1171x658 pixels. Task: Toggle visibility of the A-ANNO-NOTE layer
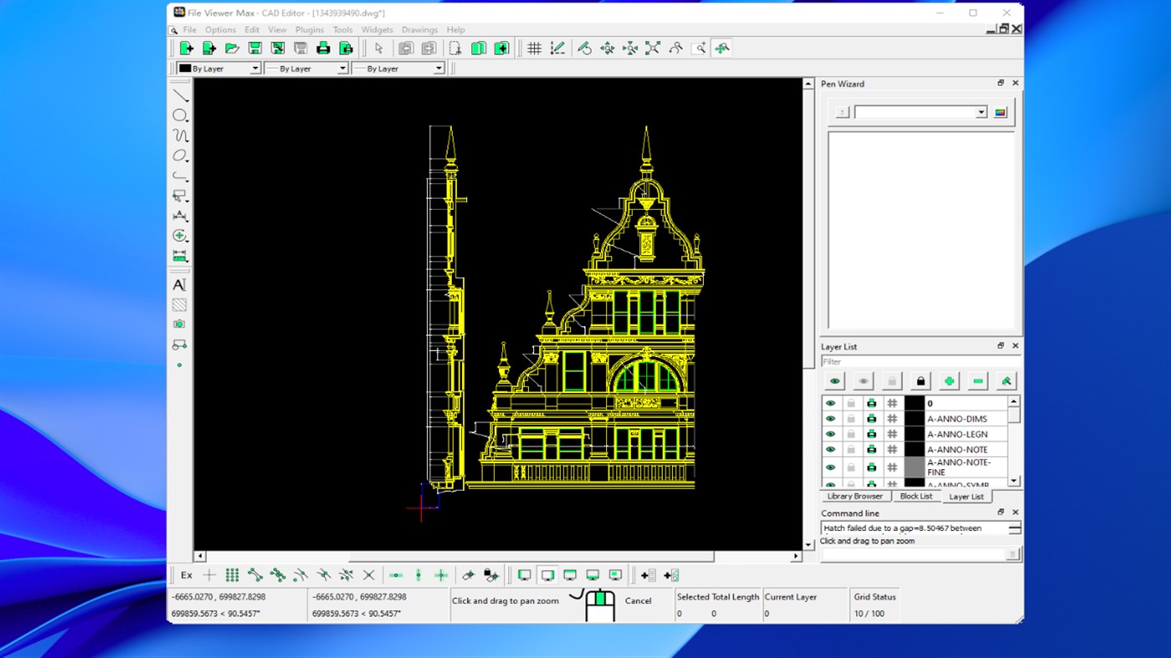point(830,450)
